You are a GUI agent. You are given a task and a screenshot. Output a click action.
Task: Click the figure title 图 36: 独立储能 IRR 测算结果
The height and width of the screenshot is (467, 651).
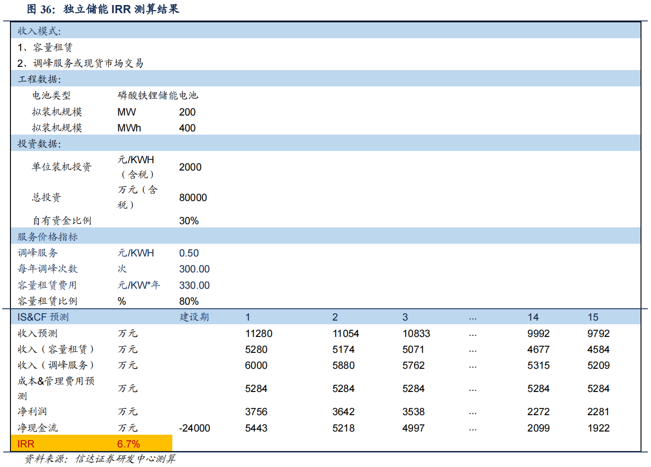(x=103, y=9)
